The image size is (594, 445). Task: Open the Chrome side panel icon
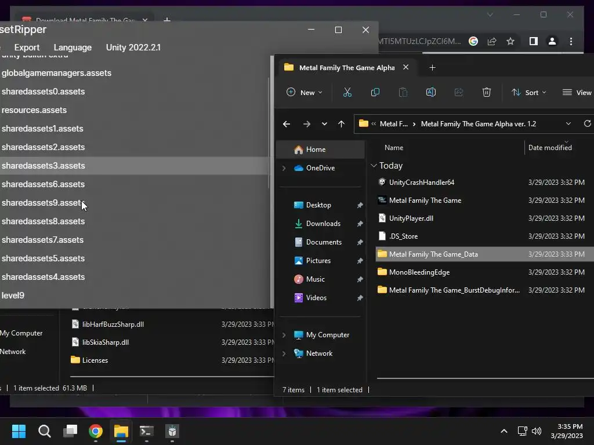coord(534,41)
